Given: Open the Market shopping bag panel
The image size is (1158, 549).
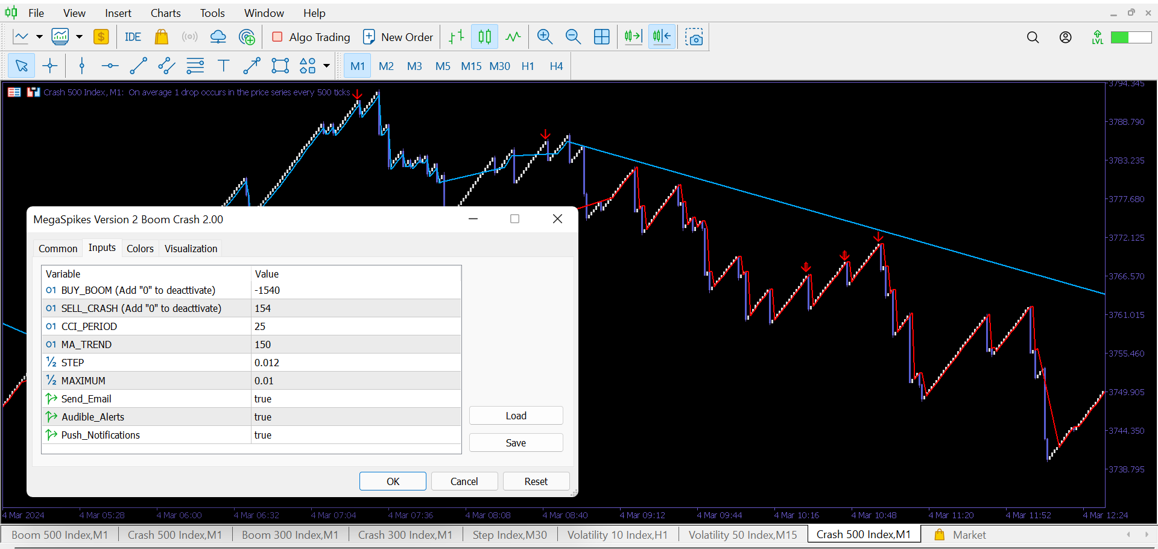Looking at the screenshot, I should tap(161, 37).
